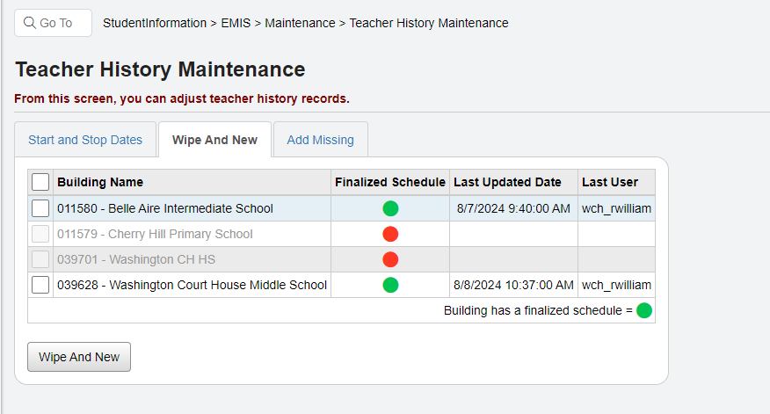
Task: Check Washington Court House Middle School checkbox
Action: click(40, 285)
